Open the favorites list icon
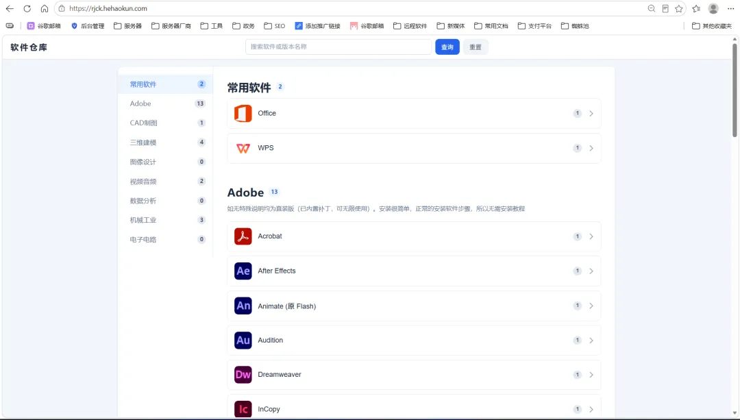This screenshot has height=420, width=740. [696, 8]
